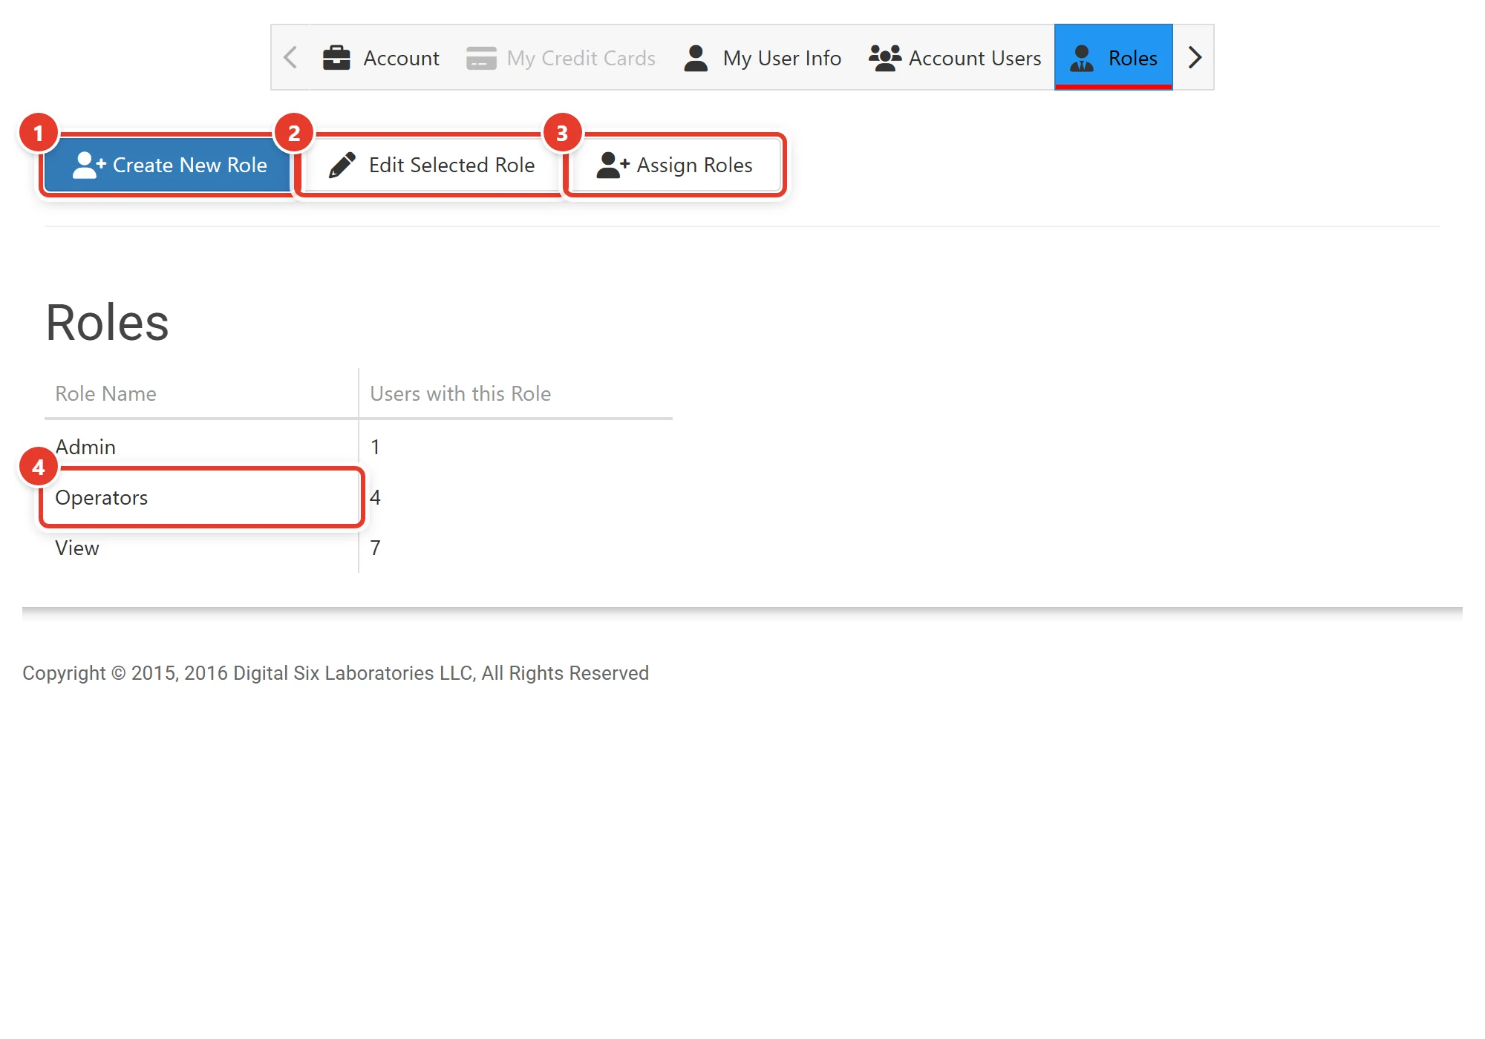This screenshot has width=1485, height=1039.
Task: Click Assign Roles button text
Action: tap(695, 165)
